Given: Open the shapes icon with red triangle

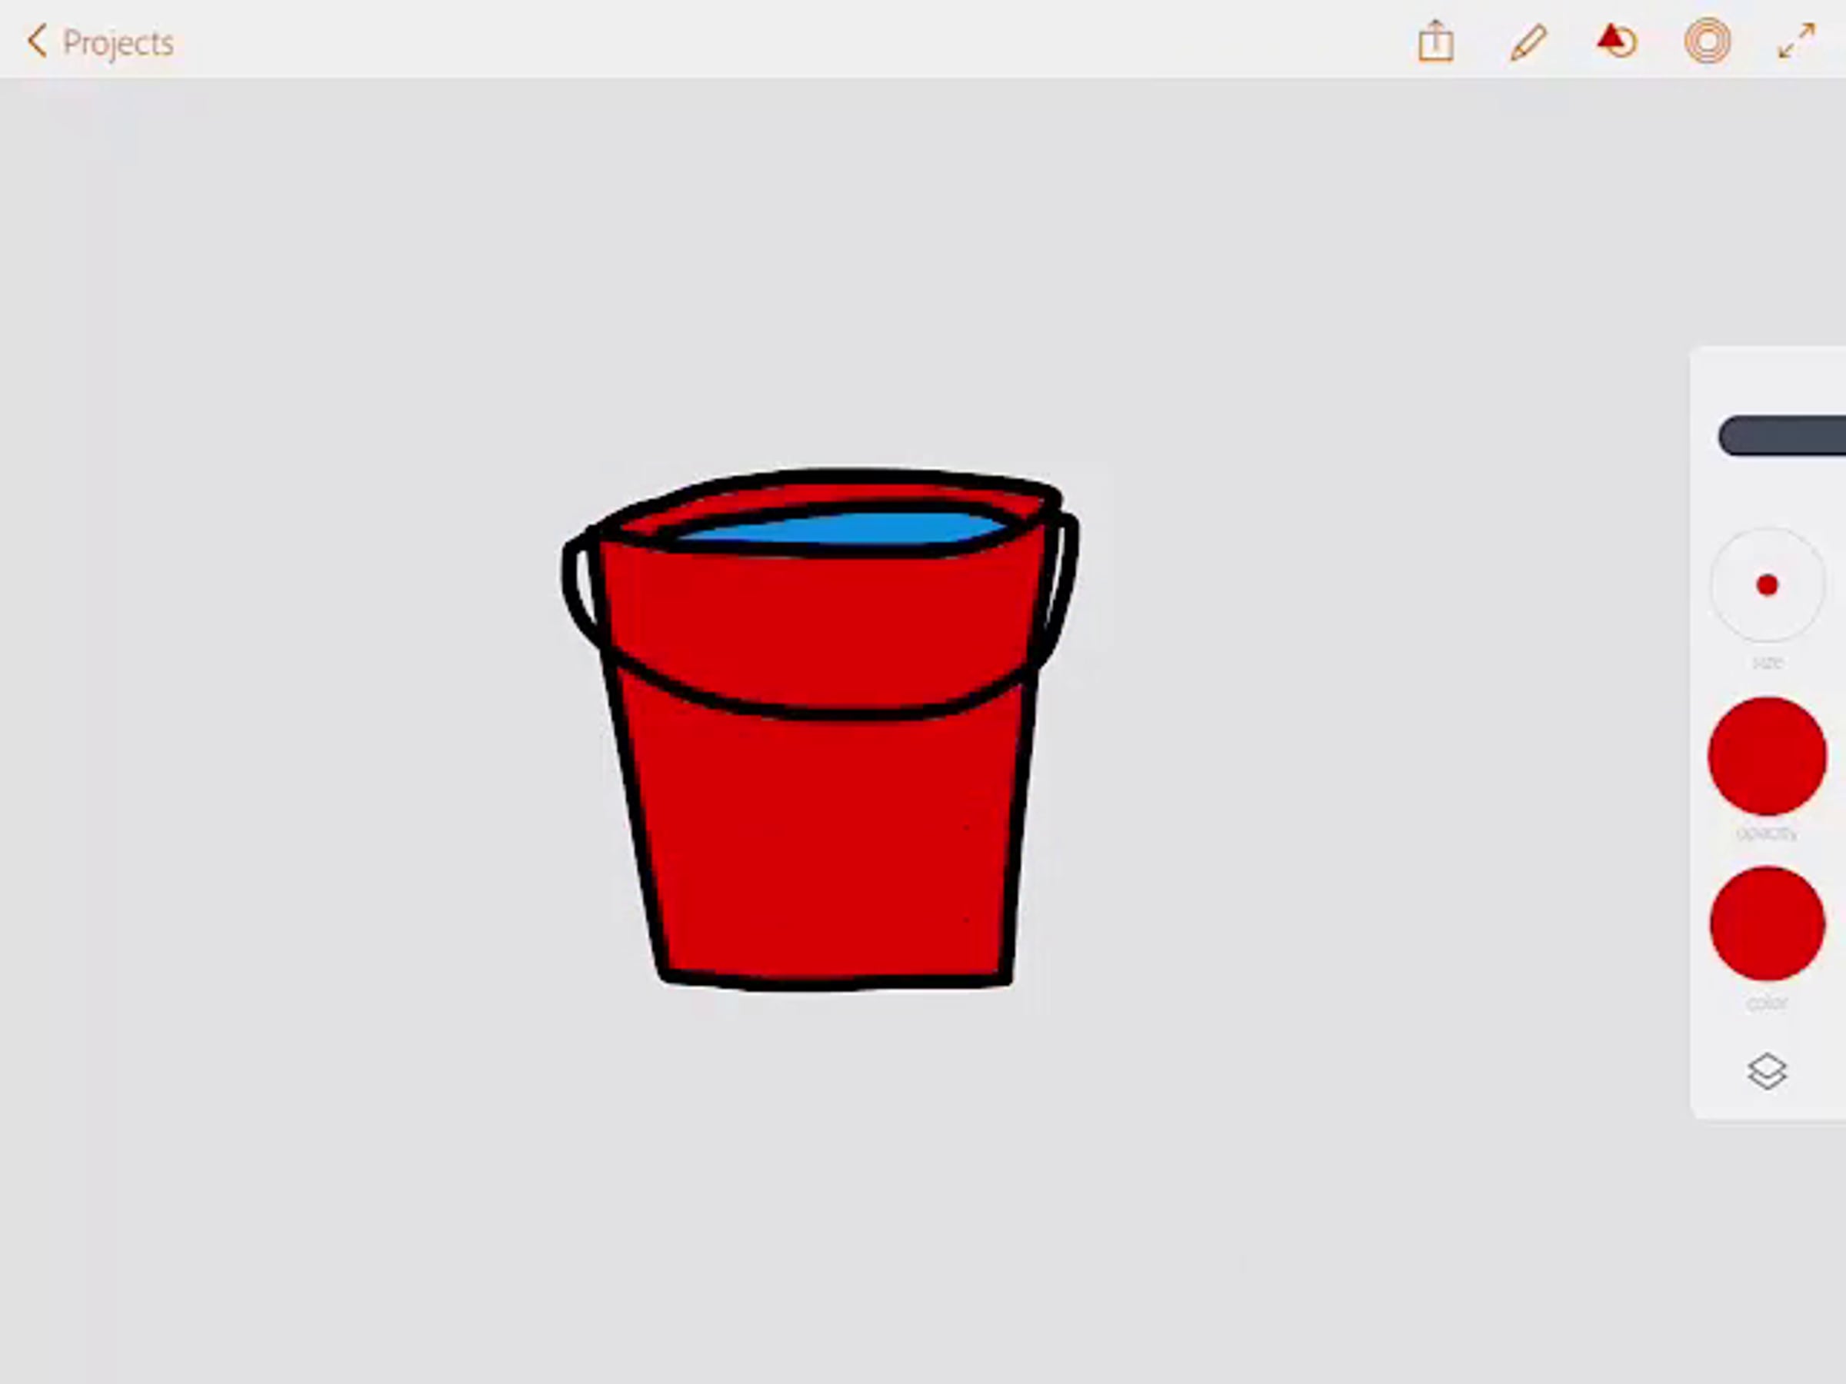Looking at the screenshot, I should (x=1617, y=41).
